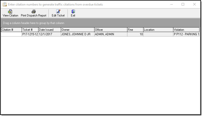This screenshot has height=117, width=203.
Task: Maximize the citation window
Action: tap(183, 4)
